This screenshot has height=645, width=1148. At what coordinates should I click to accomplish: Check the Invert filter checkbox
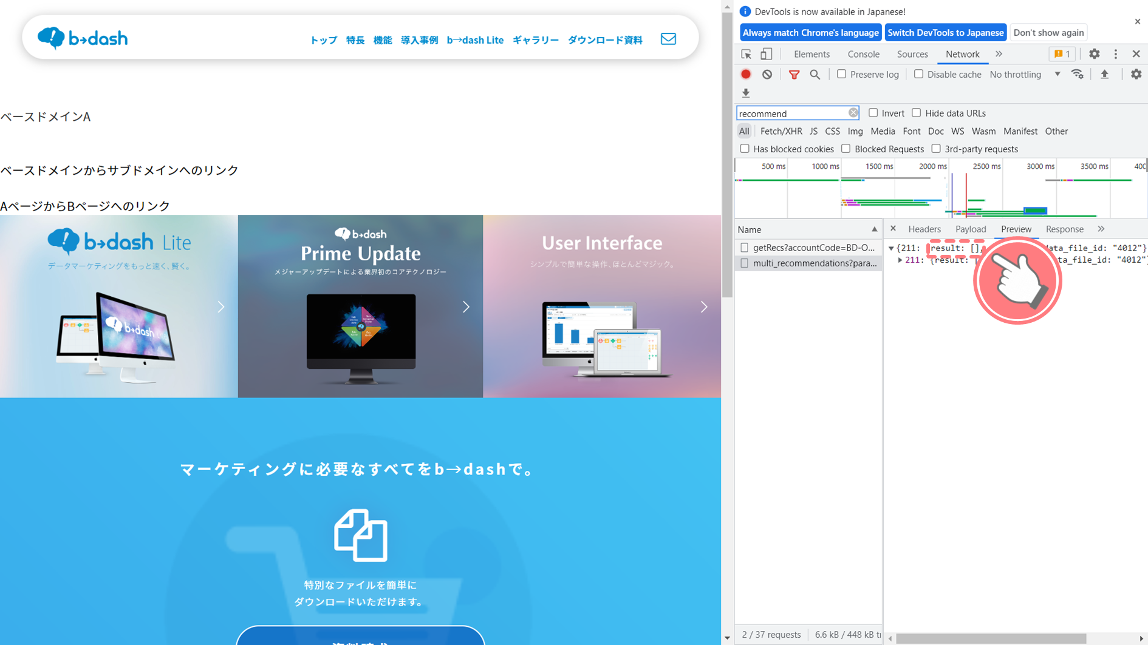pos(873,113)
